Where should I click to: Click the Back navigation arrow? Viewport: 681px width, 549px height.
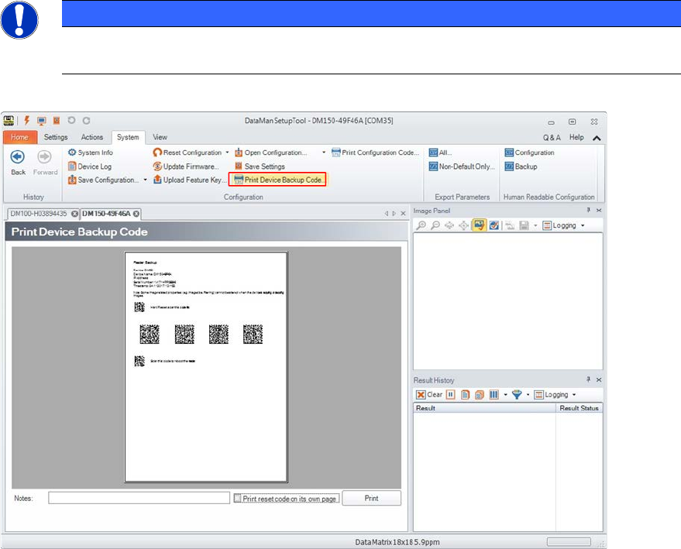[18, 157]
